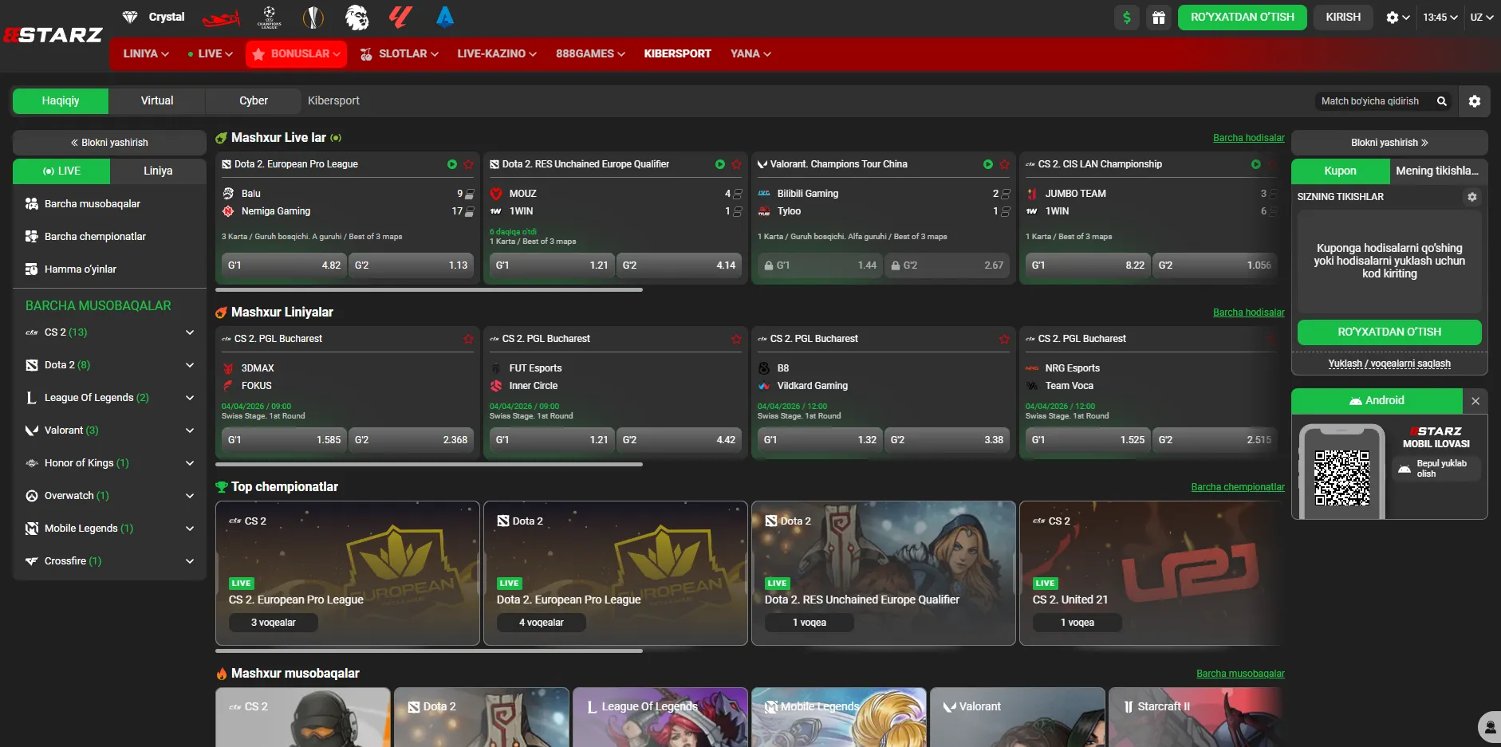The height and width of the screenshot is (747, 1501).
Task: Collapse left panel with Blokni yashirish
Action: click(109, 143)
